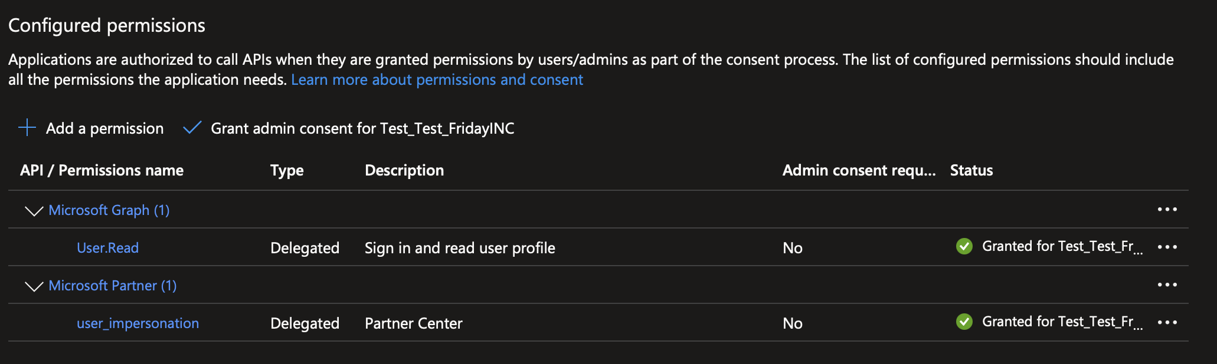
Task: Click the Admin consent required column header
Action: click(x=859, y=170)
